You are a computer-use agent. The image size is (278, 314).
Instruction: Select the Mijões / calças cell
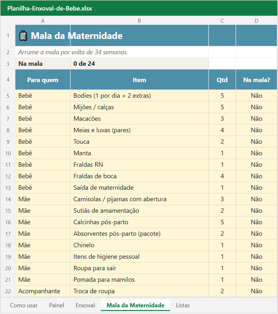(139, 107)
